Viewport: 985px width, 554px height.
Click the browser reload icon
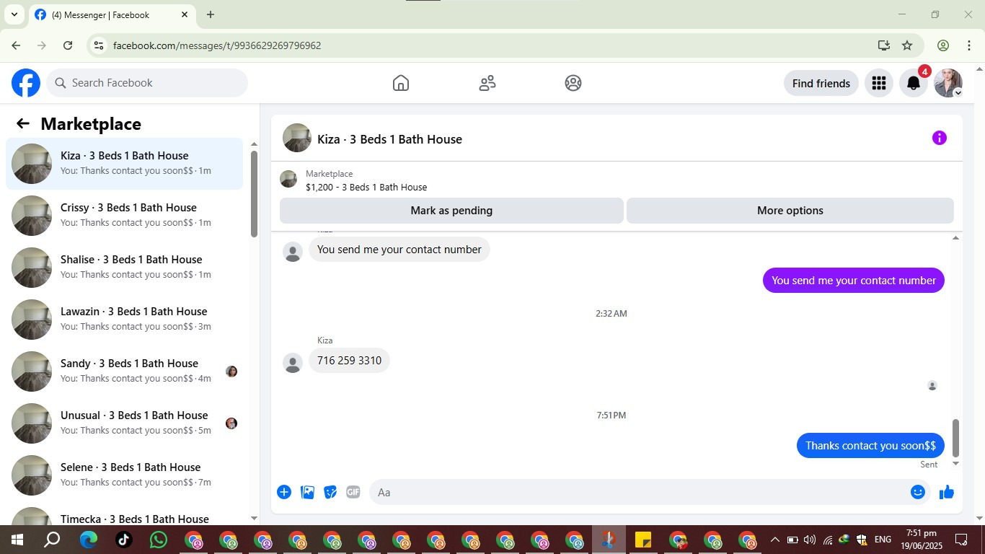68,45
